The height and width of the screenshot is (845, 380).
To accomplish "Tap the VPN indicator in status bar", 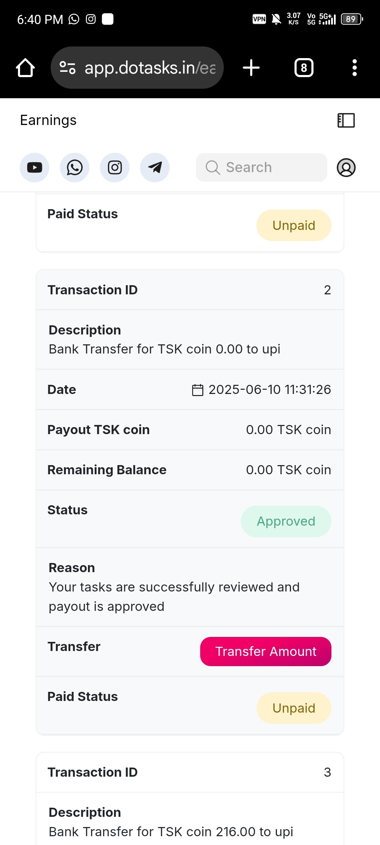I will pos(259,19).
